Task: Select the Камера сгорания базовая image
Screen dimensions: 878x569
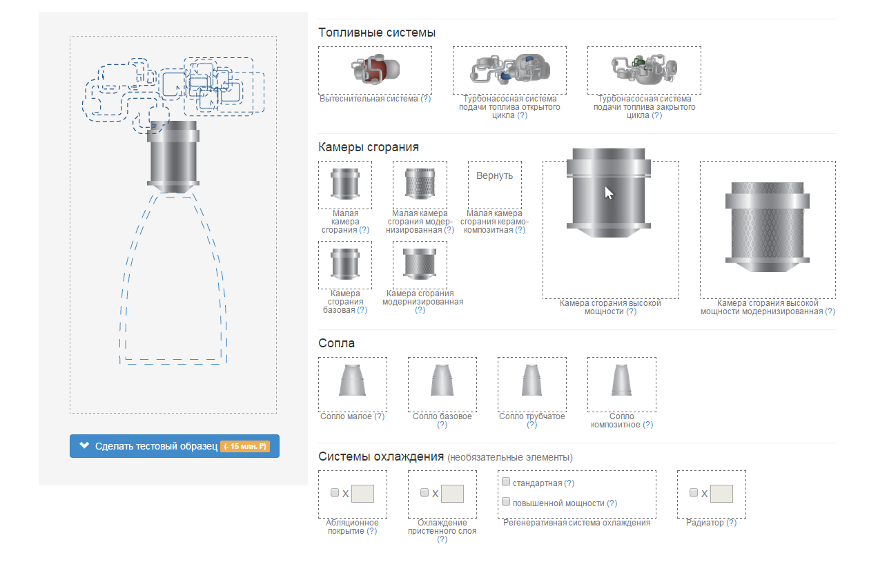Action: point(344,264)
